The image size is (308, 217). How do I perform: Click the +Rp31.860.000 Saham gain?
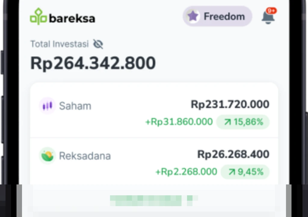point(179,122)
